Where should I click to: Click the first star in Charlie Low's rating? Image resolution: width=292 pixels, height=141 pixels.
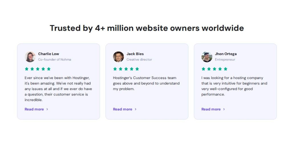tap(27, 69)
